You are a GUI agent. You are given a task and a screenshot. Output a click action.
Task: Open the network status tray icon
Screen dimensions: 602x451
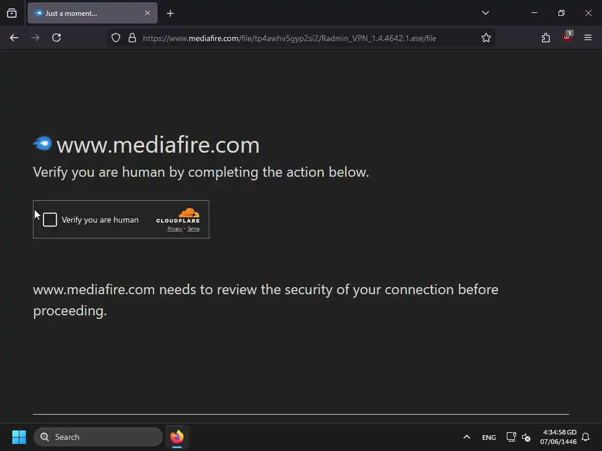511,437
